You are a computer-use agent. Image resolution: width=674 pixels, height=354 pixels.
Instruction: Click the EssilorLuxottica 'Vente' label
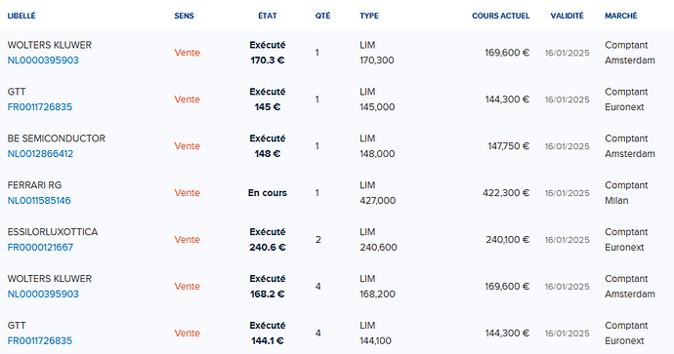(187, 240)
